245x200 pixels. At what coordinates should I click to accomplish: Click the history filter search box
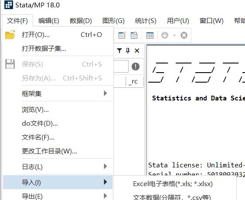(x=121, y=66)
